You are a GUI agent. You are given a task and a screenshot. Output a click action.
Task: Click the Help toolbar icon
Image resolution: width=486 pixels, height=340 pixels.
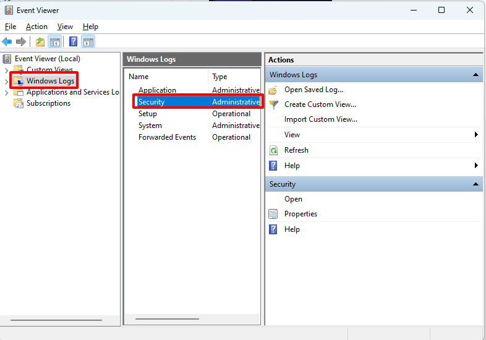tap(73, 41)
